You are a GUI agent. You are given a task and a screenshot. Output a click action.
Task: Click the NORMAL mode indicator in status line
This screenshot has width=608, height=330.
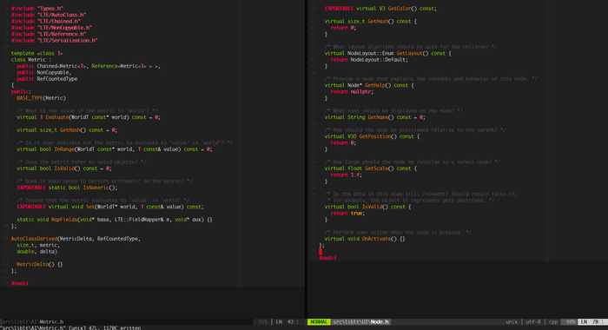click(319, 322)
